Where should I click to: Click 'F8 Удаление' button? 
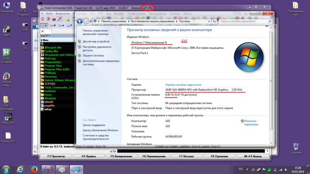(x=219, y=156)
